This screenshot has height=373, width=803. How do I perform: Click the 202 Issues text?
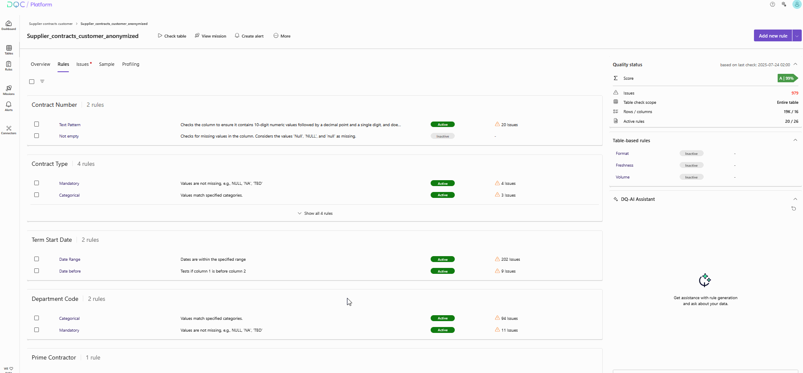coord(511,259)
